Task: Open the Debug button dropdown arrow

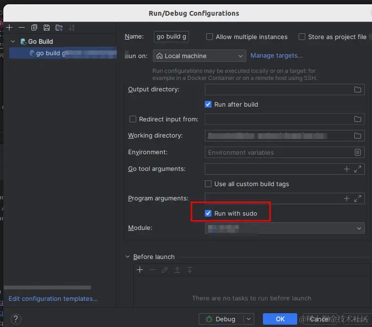Action: tap(249, 319)
